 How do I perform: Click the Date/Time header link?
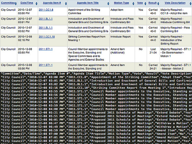point(27,3)
